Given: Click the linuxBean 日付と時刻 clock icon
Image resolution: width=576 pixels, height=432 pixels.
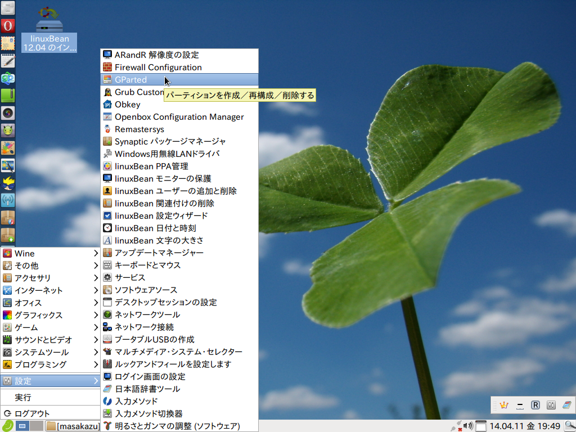Looking at the screenshot, I should pyautogui.click(x=107, y=228).
